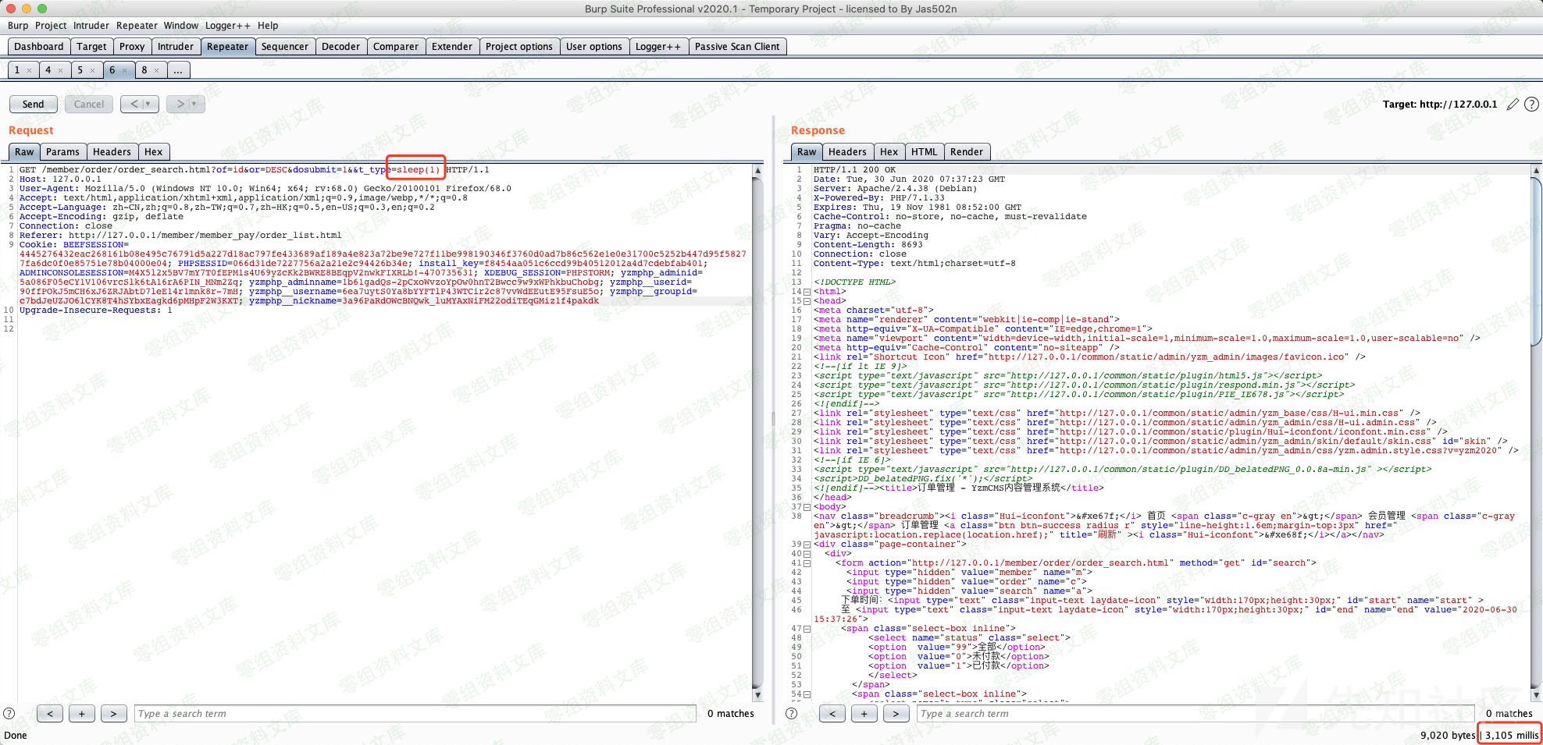Click the Send button

(33, 104)
